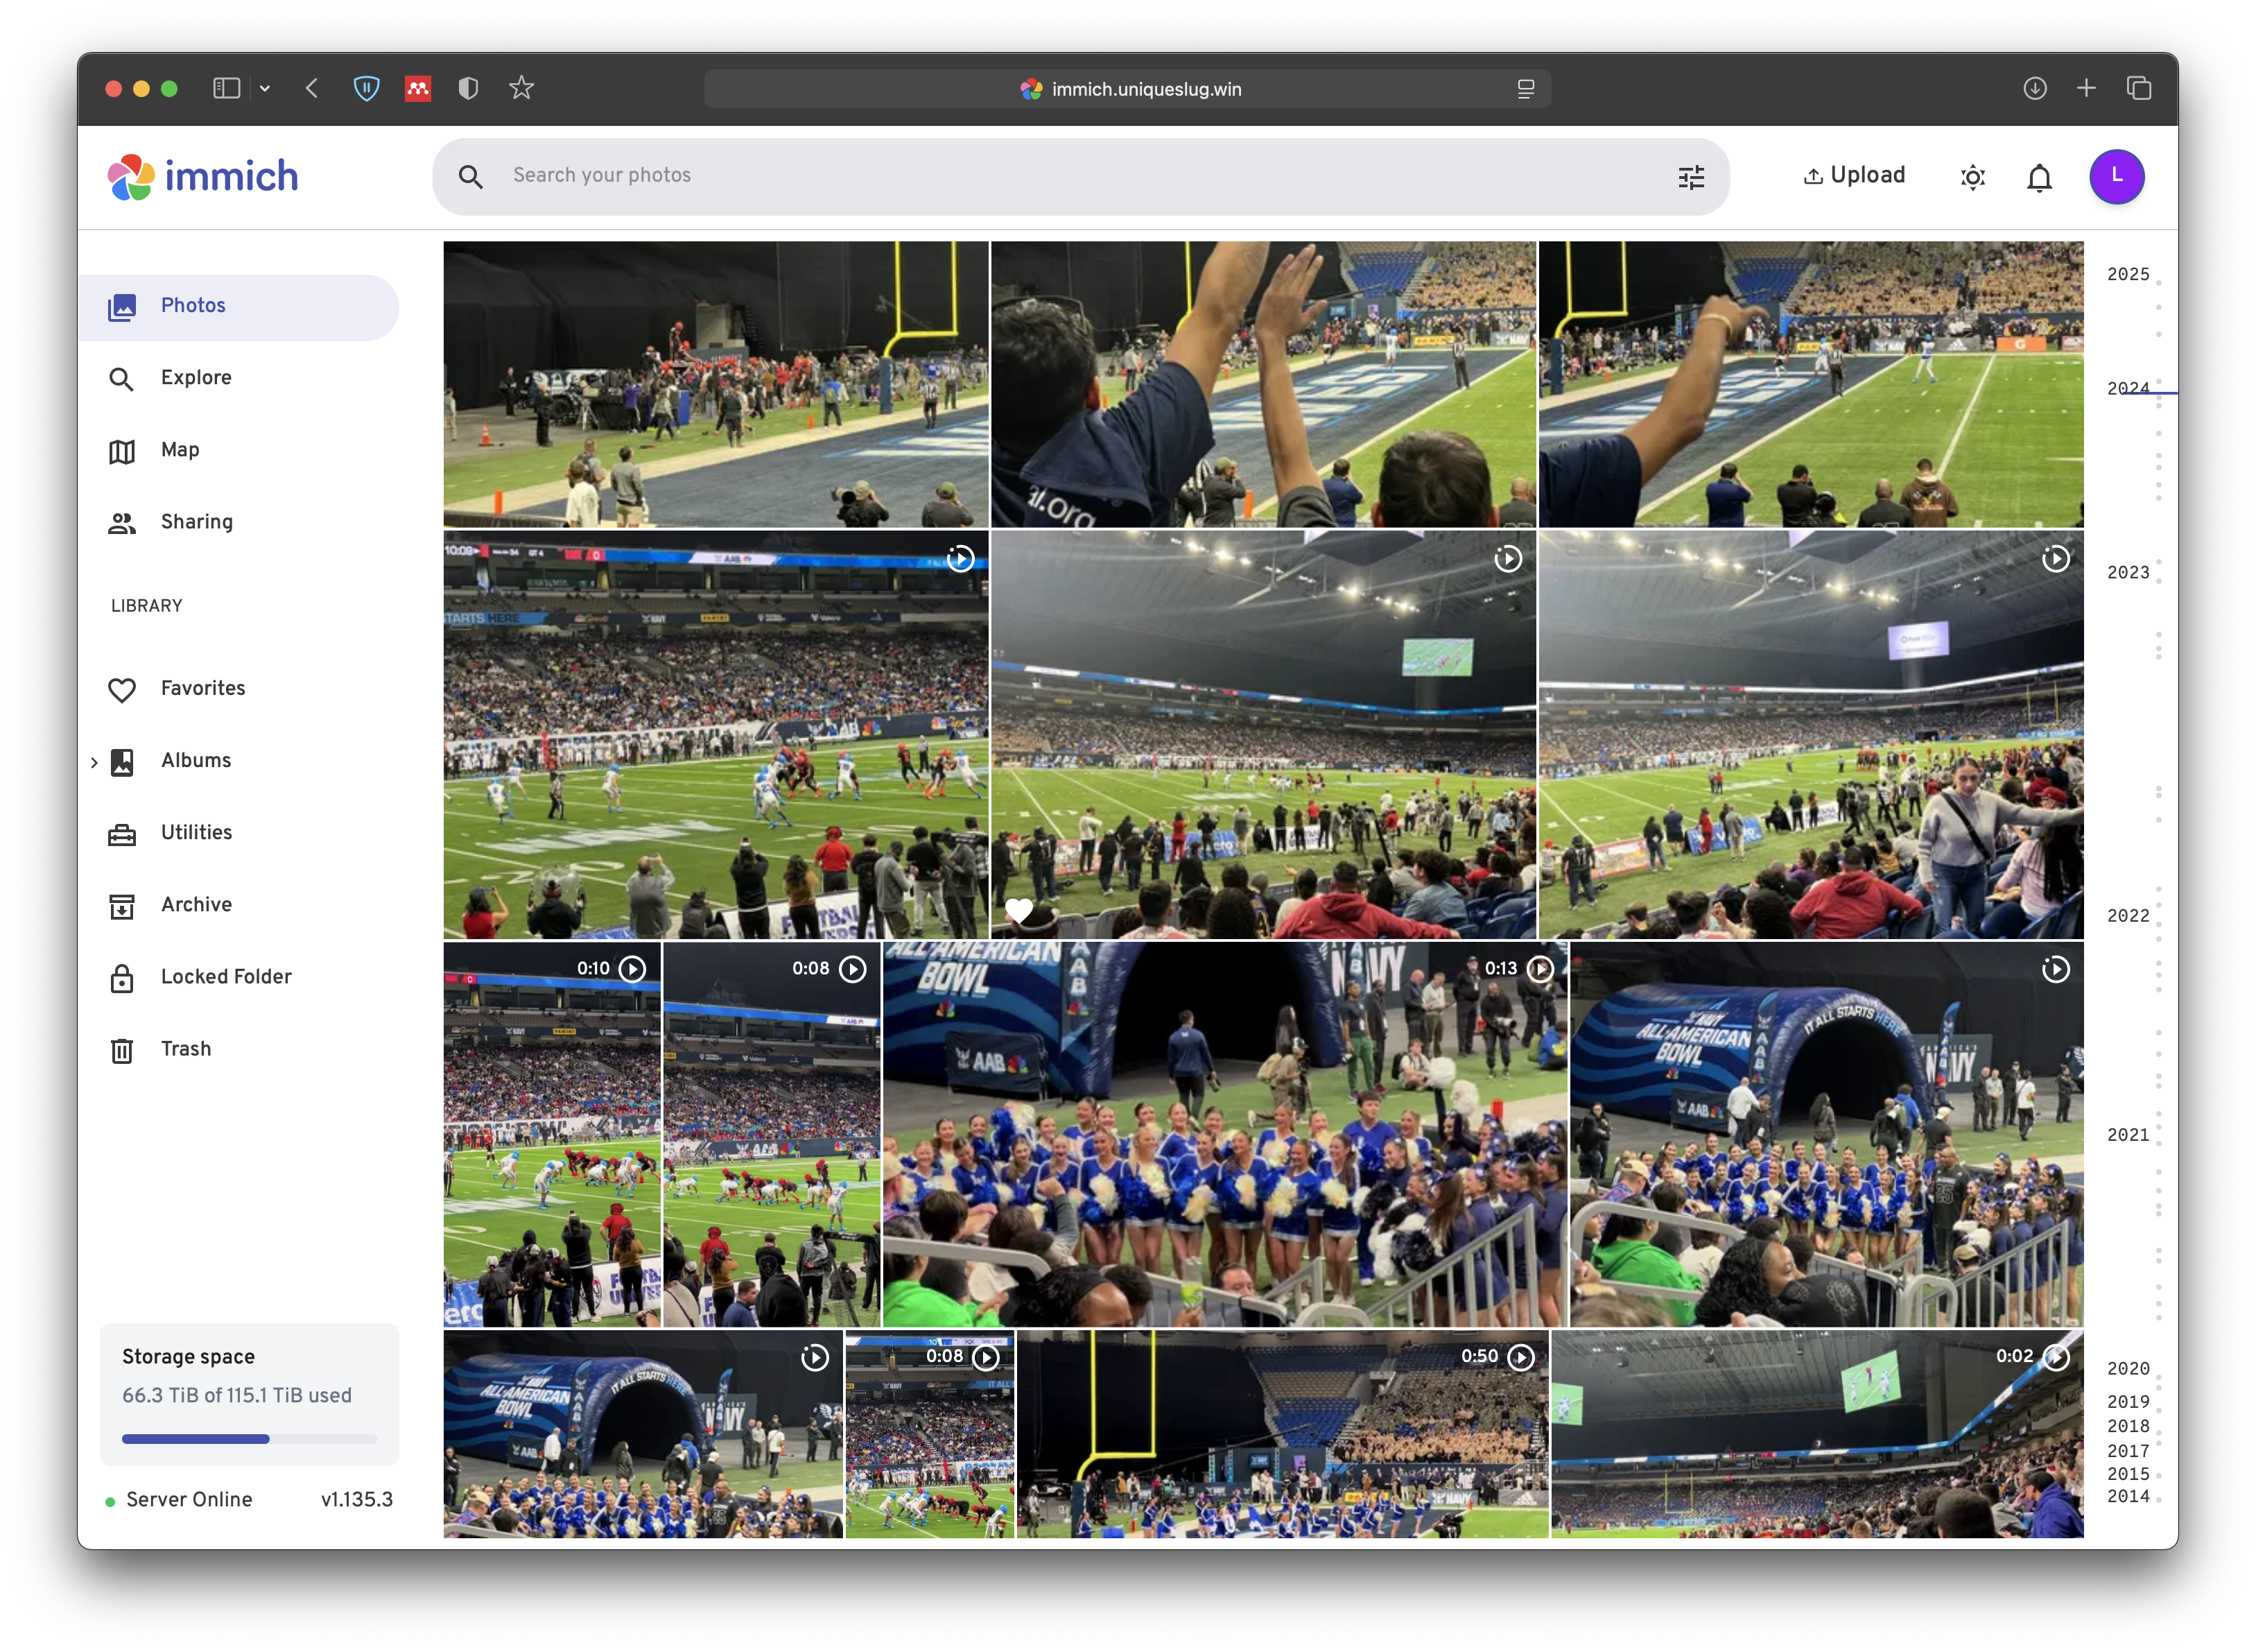Click the toolbox icon next to Utilities
This screenshot has height=1652, width=2256.
[122, 834]
